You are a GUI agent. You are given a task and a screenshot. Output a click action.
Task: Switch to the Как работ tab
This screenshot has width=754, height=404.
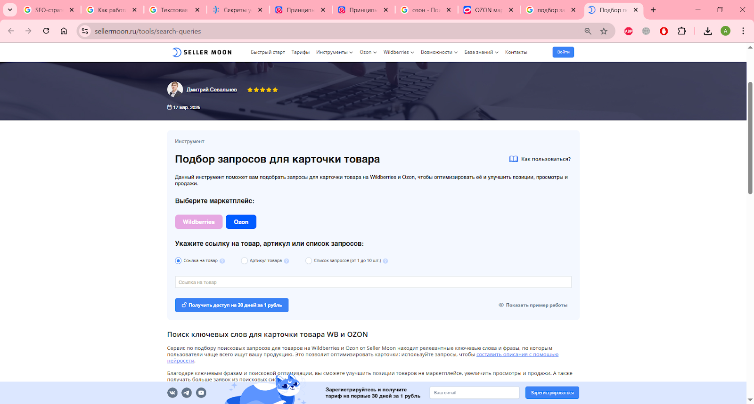112,10
